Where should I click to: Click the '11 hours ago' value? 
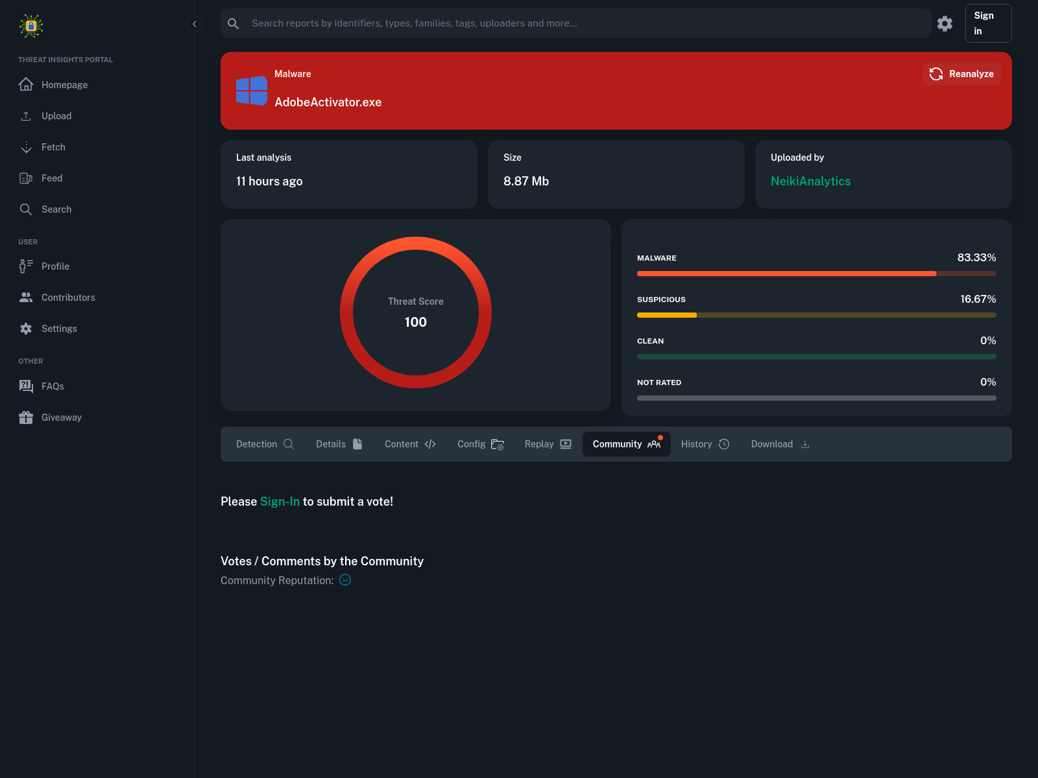[x=269, y=182]
